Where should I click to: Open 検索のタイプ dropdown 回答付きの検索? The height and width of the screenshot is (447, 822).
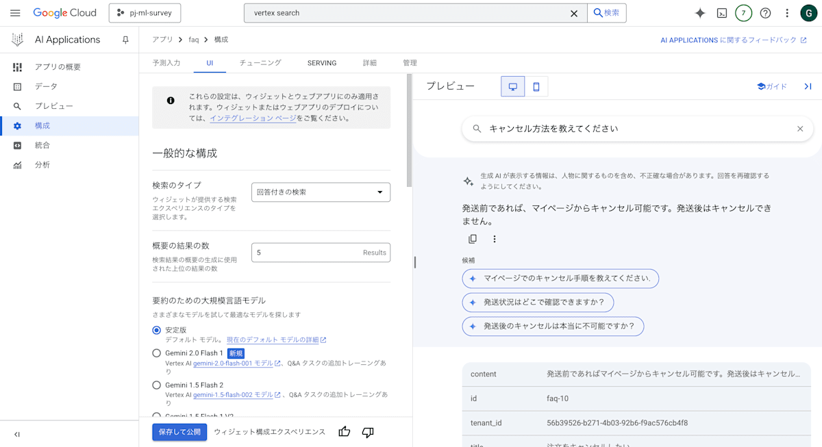(321, 192)
